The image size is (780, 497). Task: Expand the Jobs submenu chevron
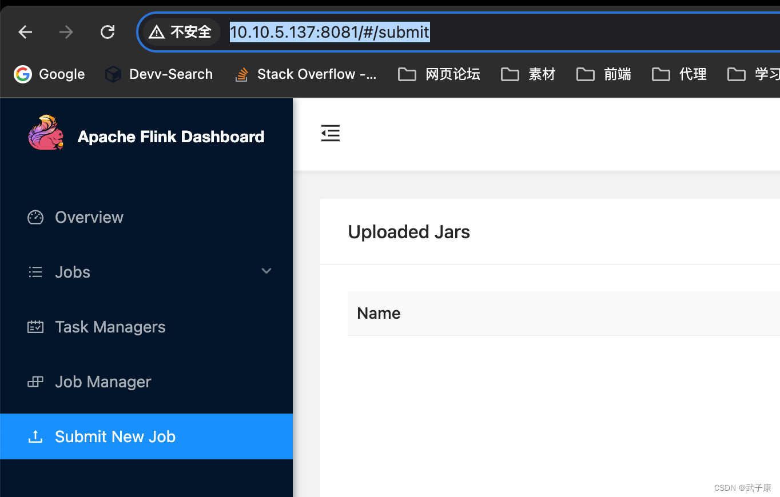(x=266, y=271)
